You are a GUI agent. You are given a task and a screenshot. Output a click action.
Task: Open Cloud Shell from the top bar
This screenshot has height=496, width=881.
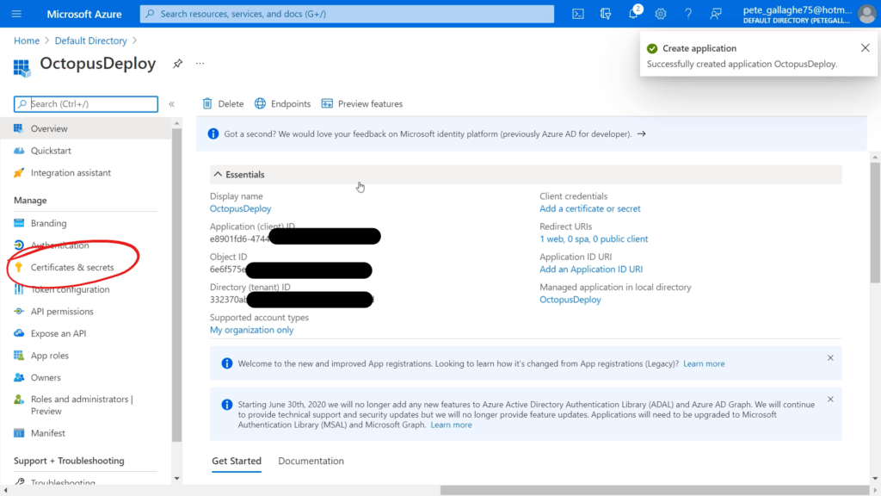(577, 14)
